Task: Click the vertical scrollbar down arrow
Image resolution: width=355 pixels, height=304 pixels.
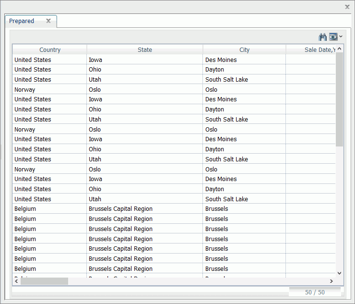Action: coord(339,273)
